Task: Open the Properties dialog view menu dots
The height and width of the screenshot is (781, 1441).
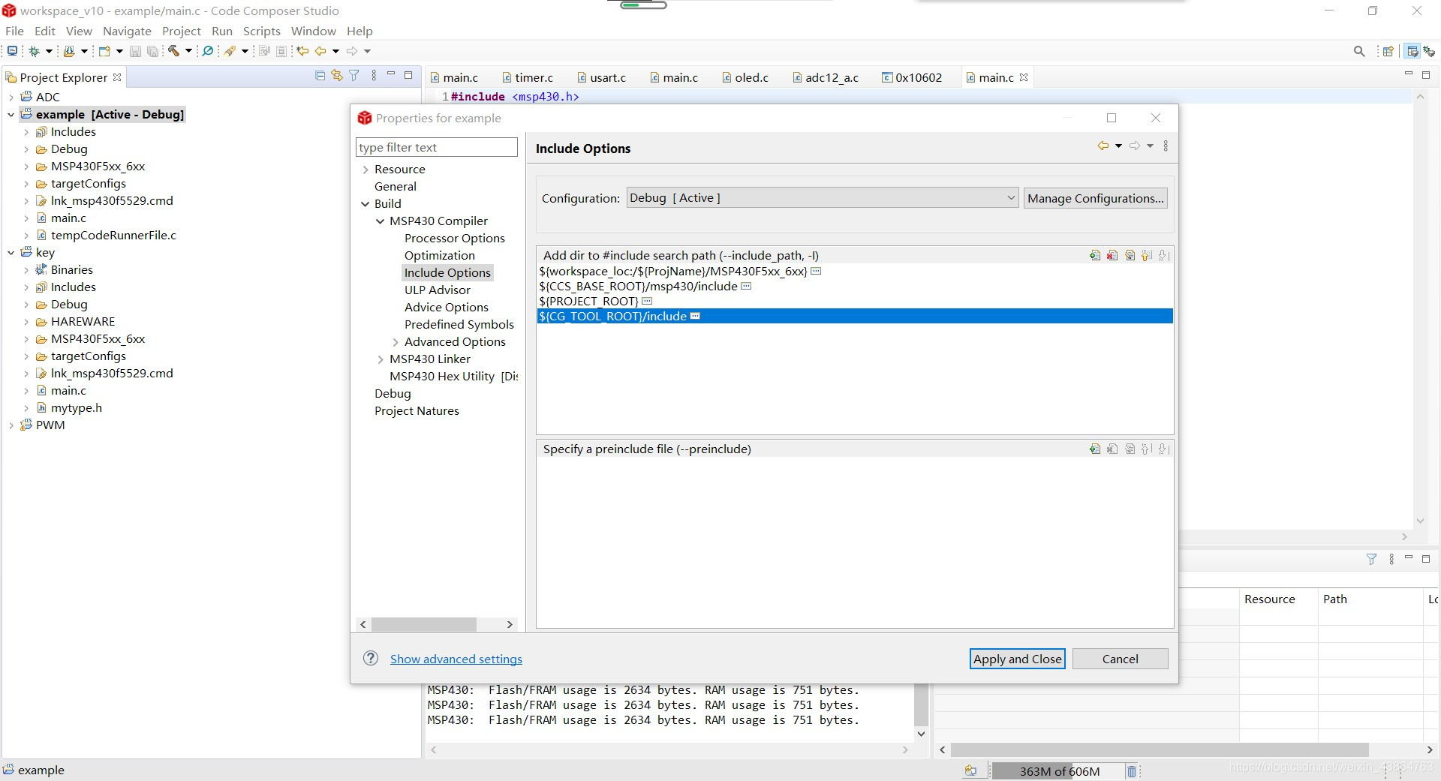Action: pyautogui.click(x=1166, y=146)
